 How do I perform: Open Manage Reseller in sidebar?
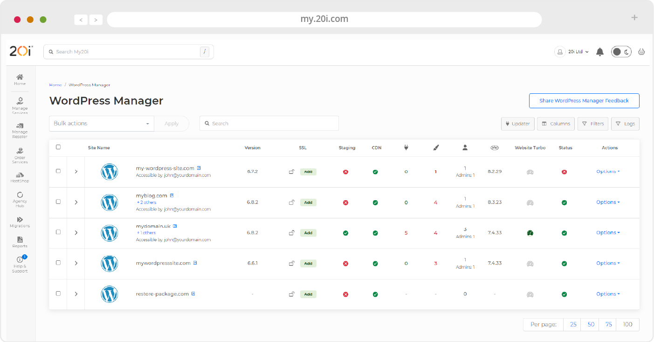[20, 131]
